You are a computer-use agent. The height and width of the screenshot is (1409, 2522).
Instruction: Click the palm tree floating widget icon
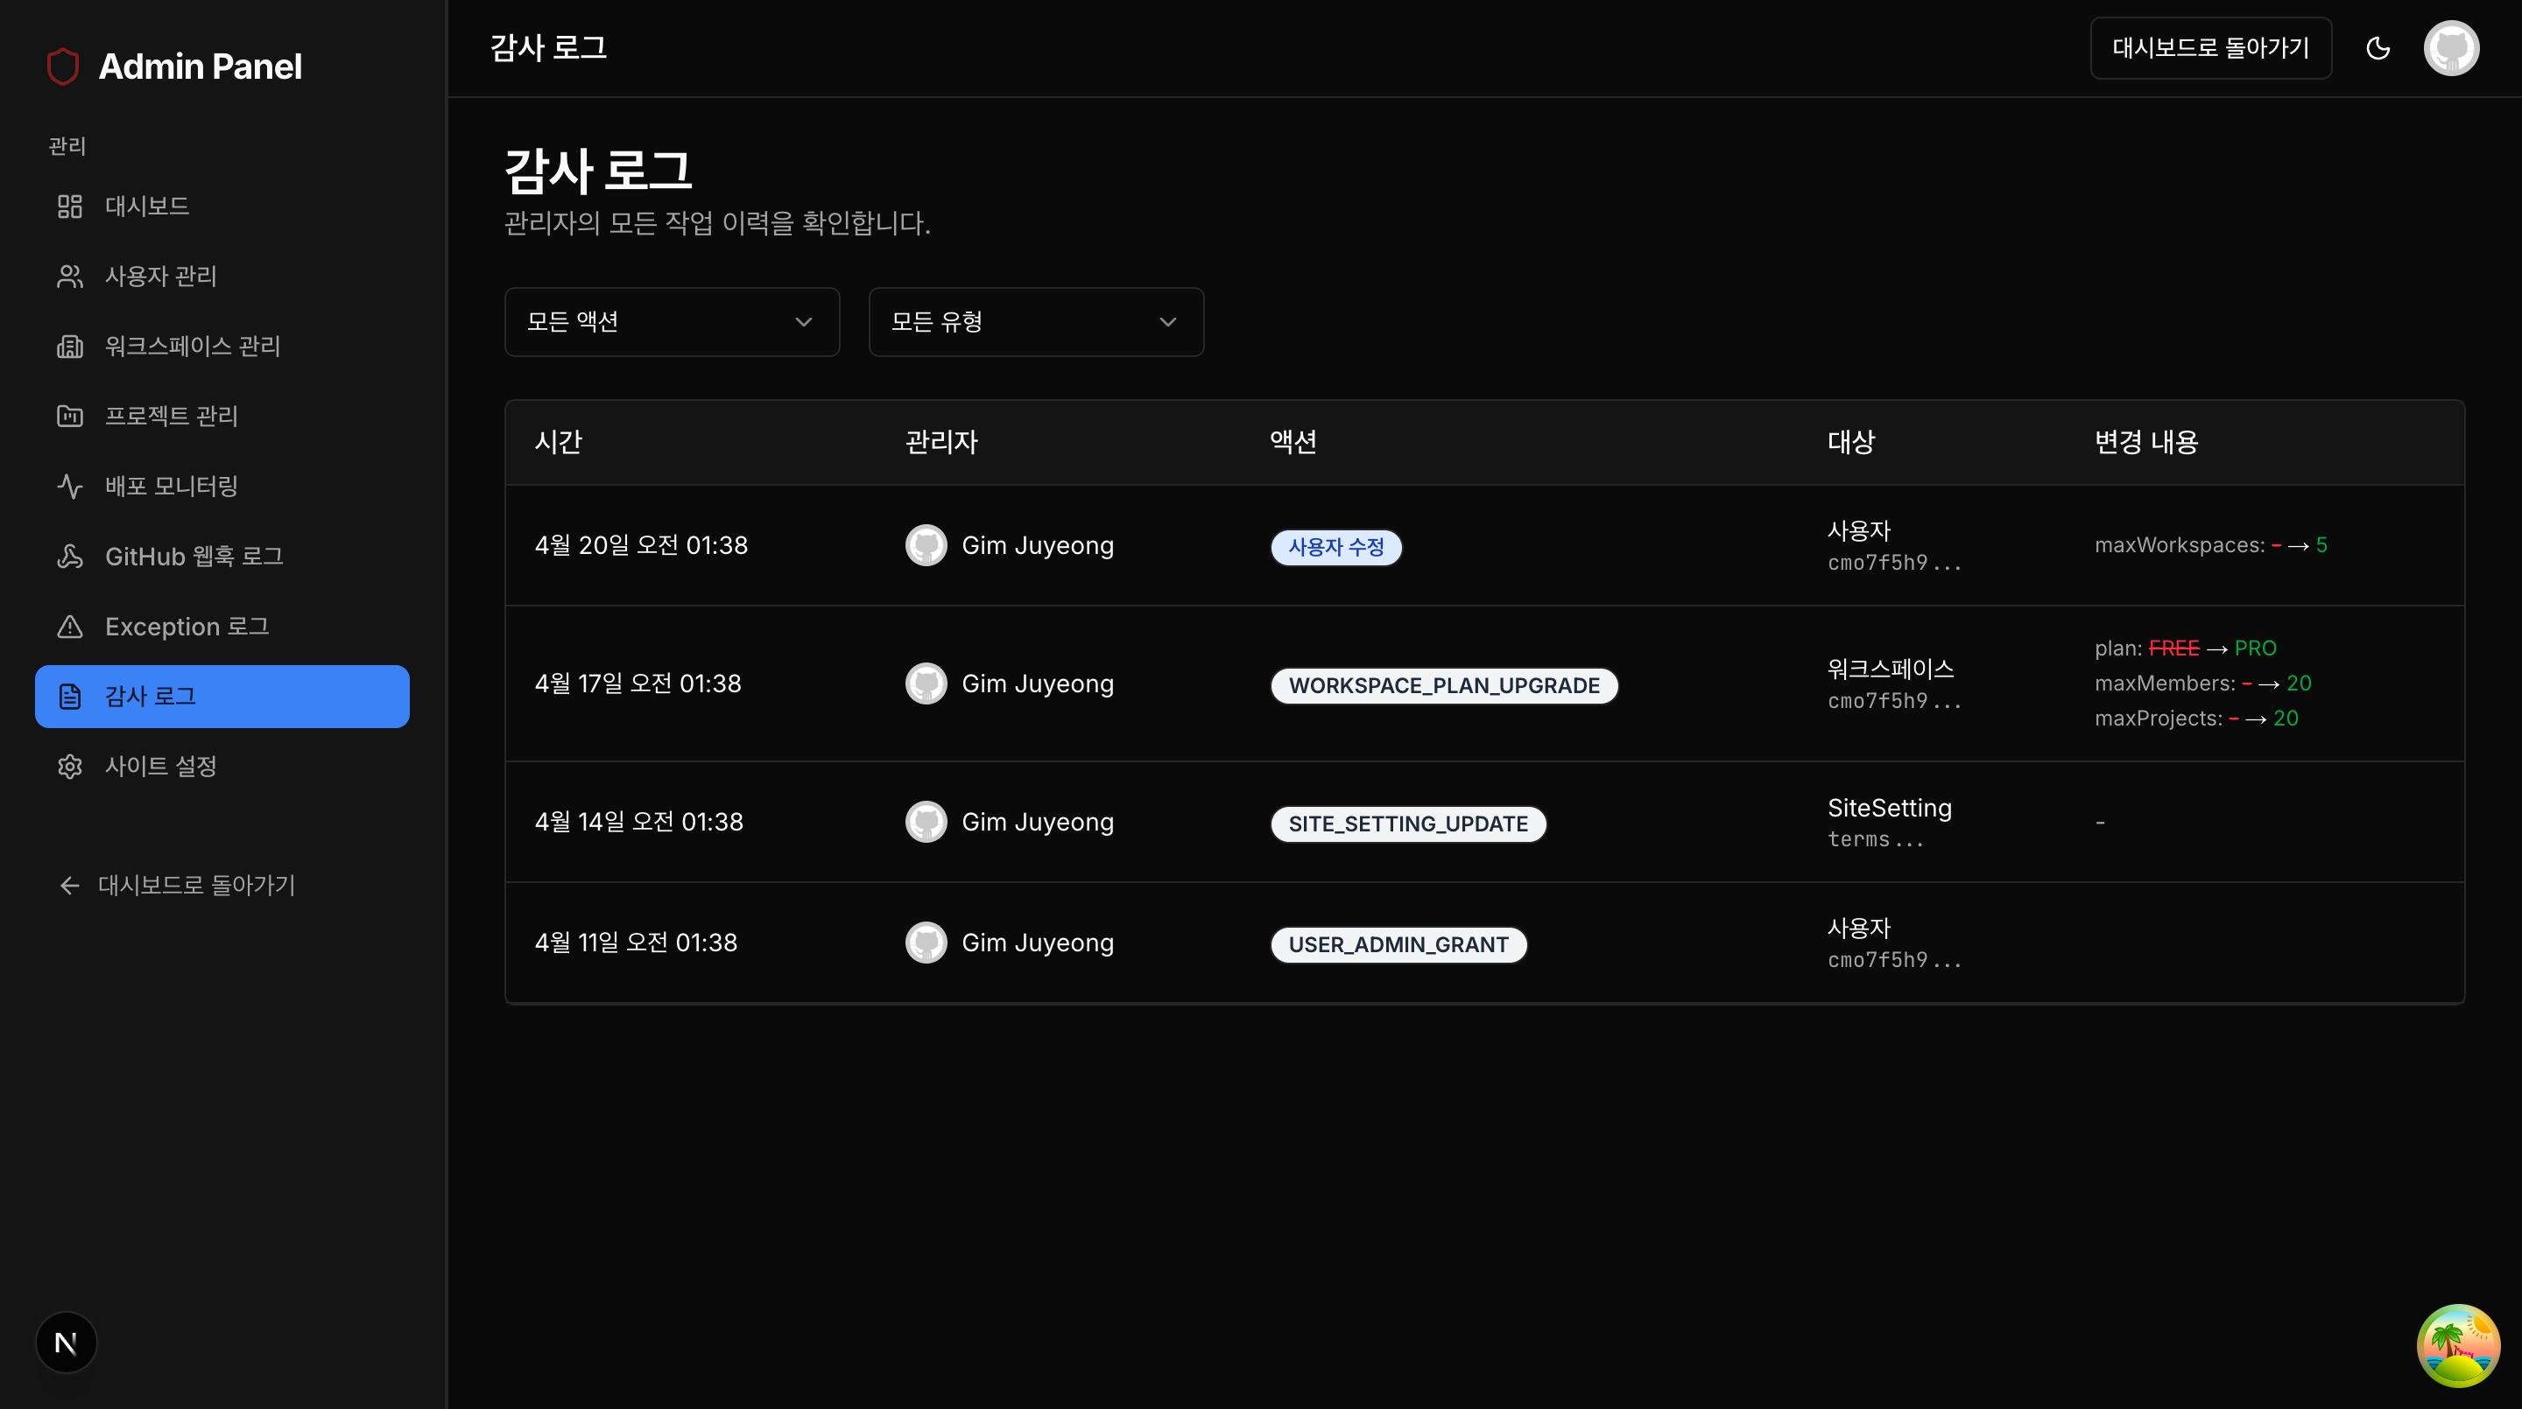pos(2457,1345)
